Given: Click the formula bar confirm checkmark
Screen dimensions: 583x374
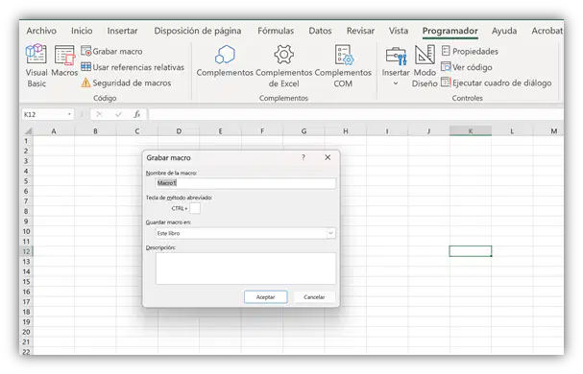Looking at the screenshot, I should pyautogui.click(x=118, y=114).
